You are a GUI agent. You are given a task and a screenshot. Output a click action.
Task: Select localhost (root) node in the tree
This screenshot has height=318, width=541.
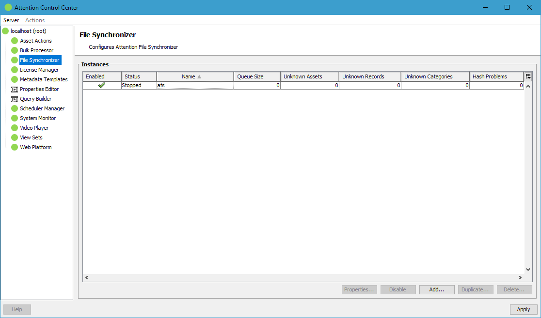coord(28,31)
